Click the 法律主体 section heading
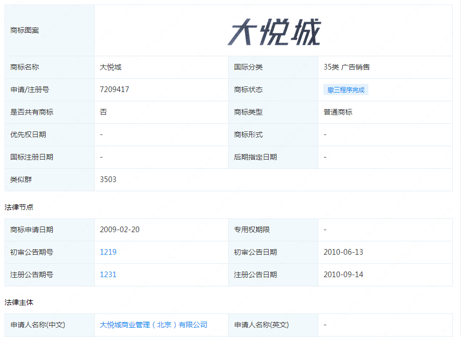The height and width of the screenshot is (337, 461). pos(19,303)
